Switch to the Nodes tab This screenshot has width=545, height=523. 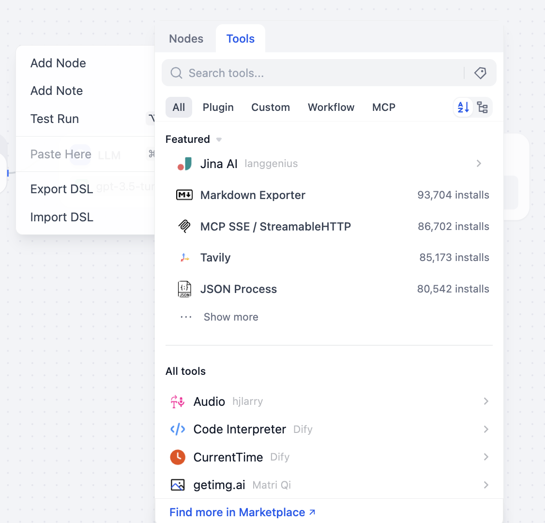186,39
